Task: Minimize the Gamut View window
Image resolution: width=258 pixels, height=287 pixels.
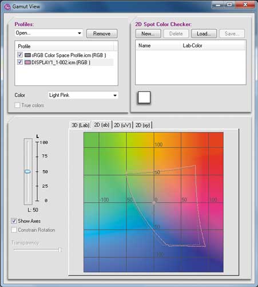Action: tap(218, 5)
